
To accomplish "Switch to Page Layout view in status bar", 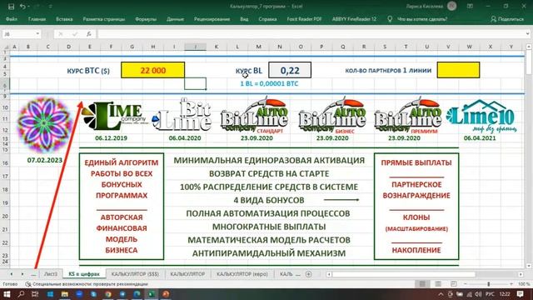I will pos(438,283).
